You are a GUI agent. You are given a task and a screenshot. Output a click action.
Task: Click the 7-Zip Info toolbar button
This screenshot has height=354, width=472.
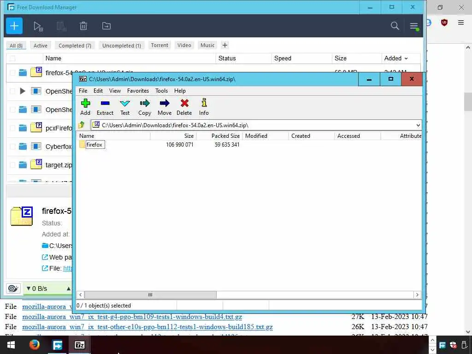[x=204, y=107]
